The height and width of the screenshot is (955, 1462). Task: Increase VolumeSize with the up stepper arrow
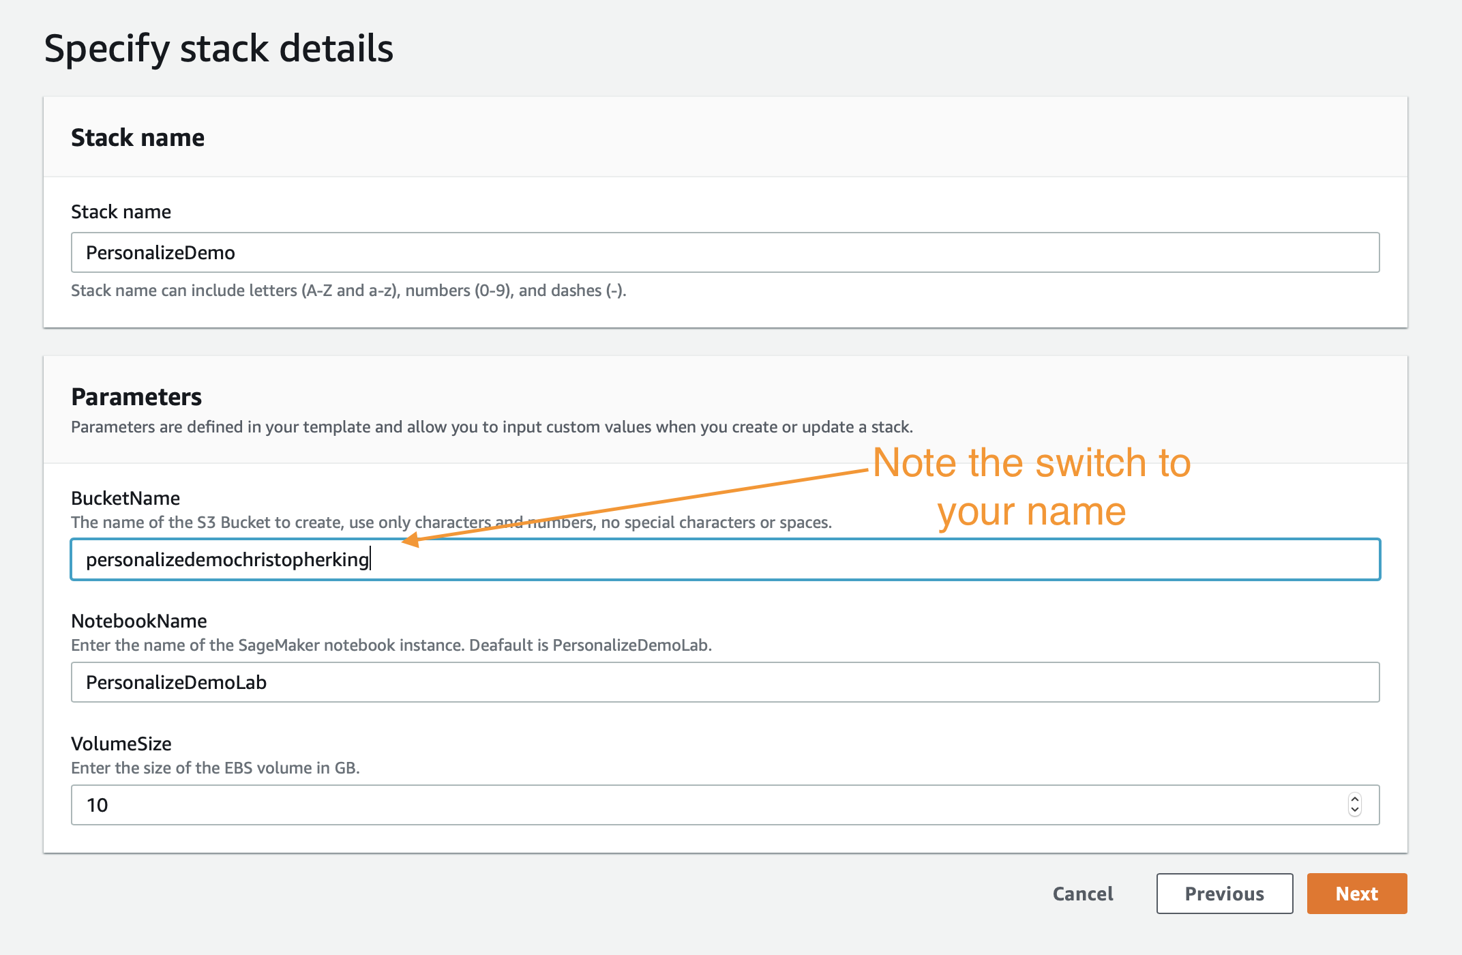coord(1355,799)
